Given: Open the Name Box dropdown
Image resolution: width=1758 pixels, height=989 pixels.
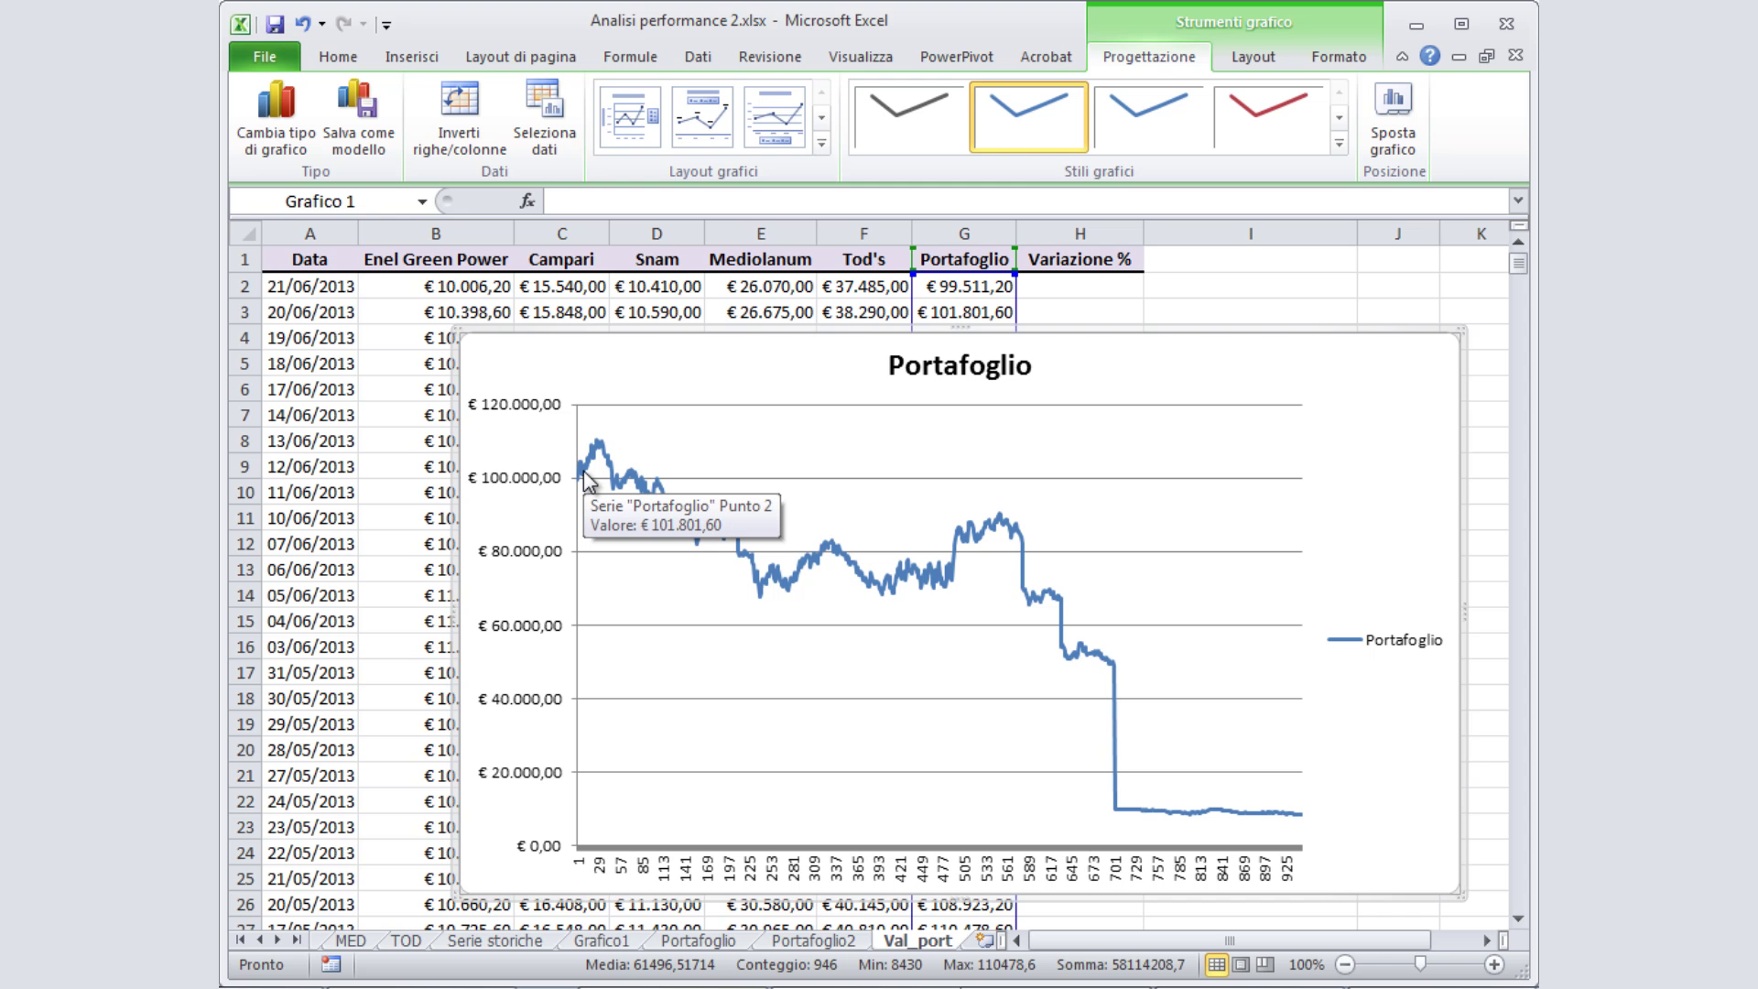Looking at the screenshot, I should pos(422,201).
